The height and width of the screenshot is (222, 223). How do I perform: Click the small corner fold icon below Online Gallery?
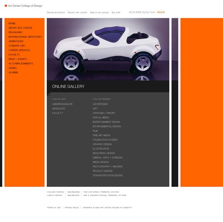[x=48, y=94]
